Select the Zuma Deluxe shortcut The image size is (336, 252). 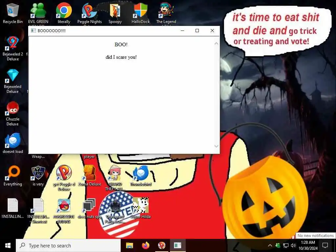[x=89, y=176]
